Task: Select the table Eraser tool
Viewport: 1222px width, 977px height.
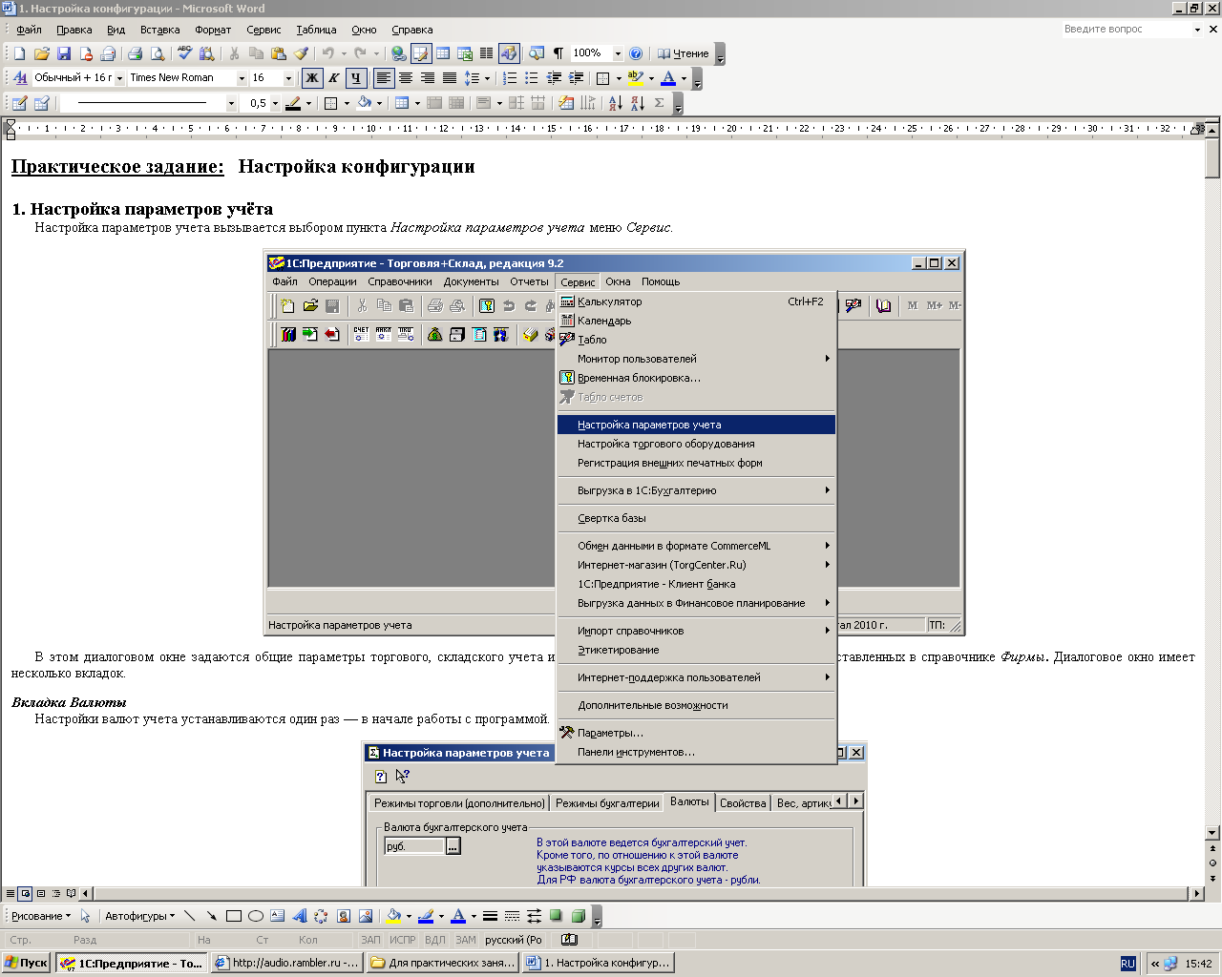Action: [x=41, y=103]
